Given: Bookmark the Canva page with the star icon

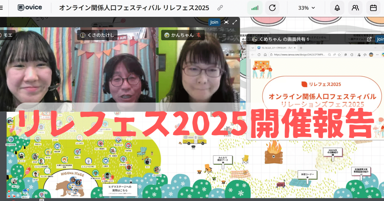Looking at the screenshot, I should [339, 55].
